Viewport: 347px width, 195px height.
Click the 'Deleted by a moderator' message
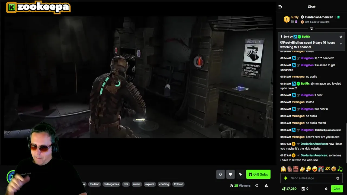328,130
